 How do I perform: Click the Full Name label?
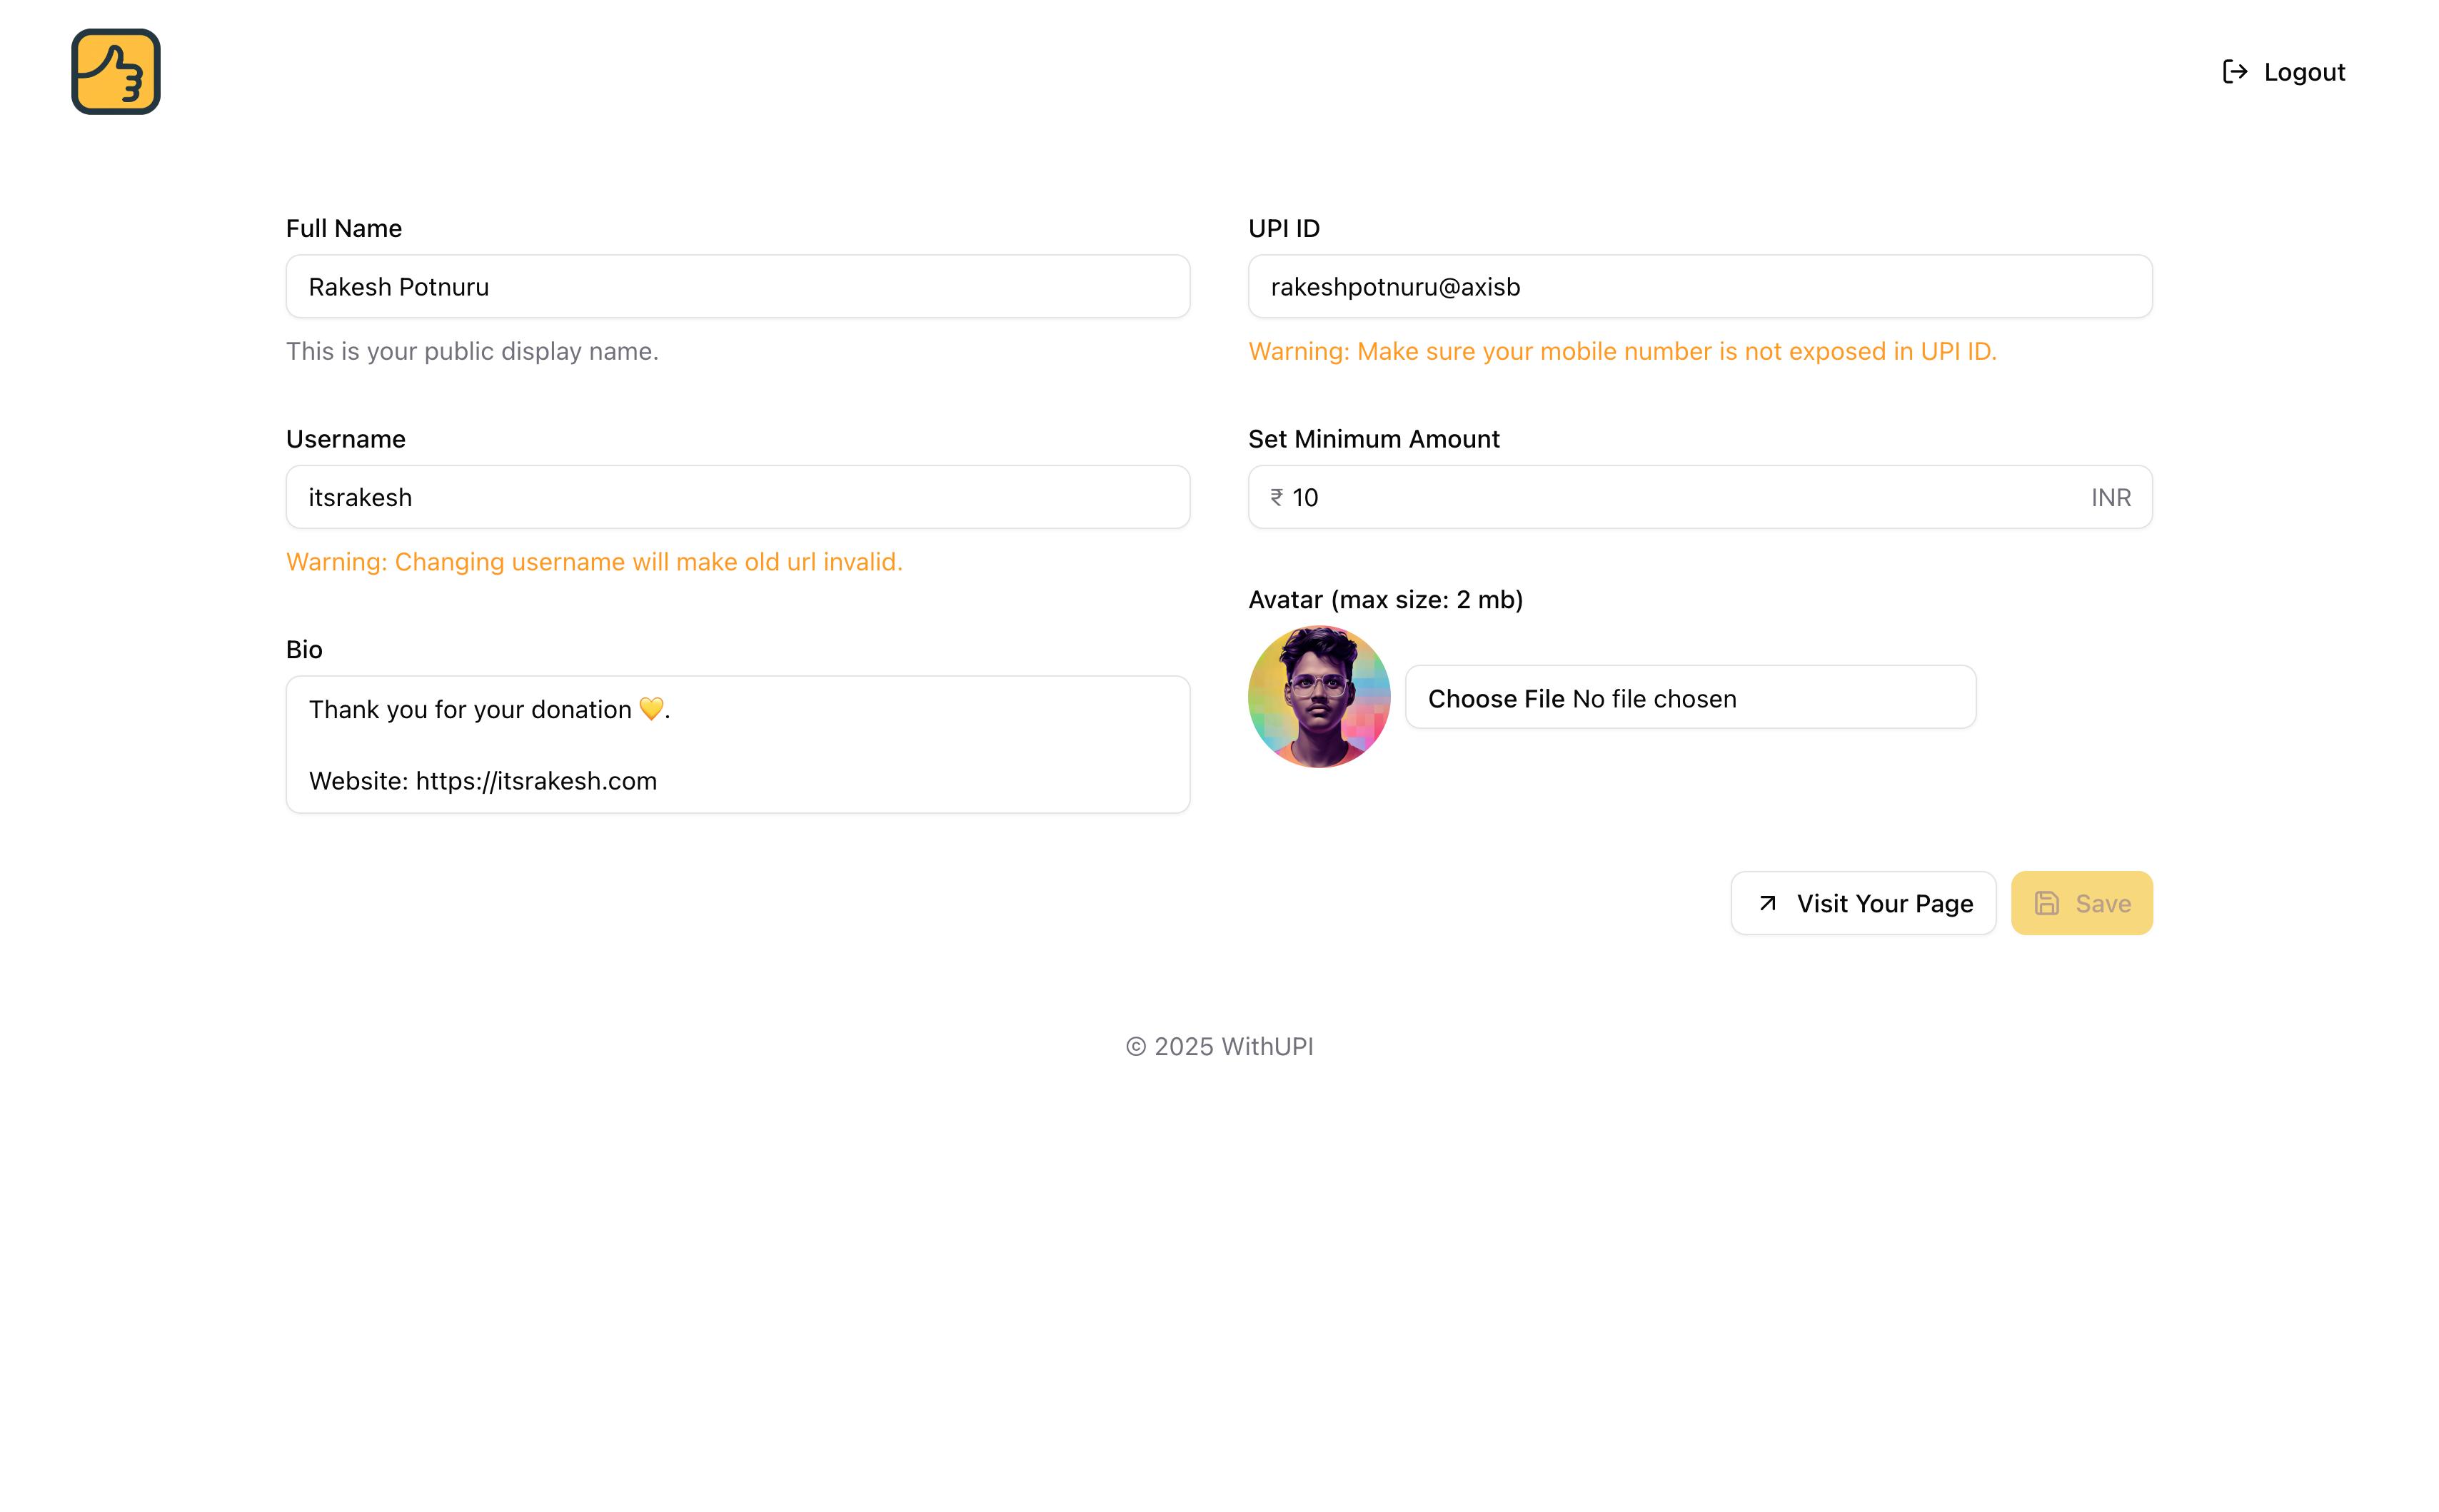pyautogui.click(x=344, y=228)
